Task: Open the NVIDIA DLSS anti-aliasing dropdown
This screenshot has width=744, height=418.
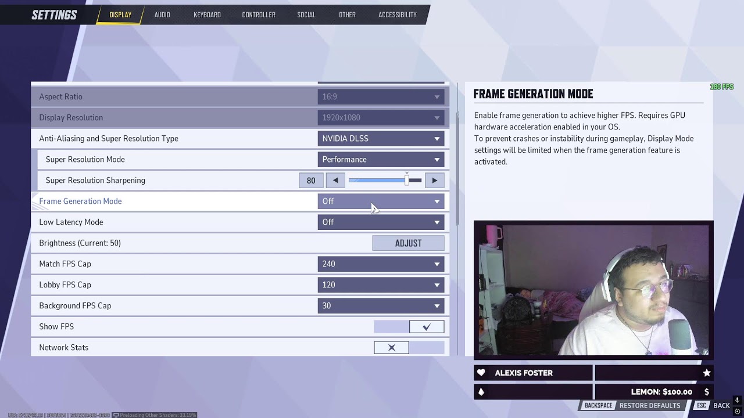Action: [x=381, y=139]
